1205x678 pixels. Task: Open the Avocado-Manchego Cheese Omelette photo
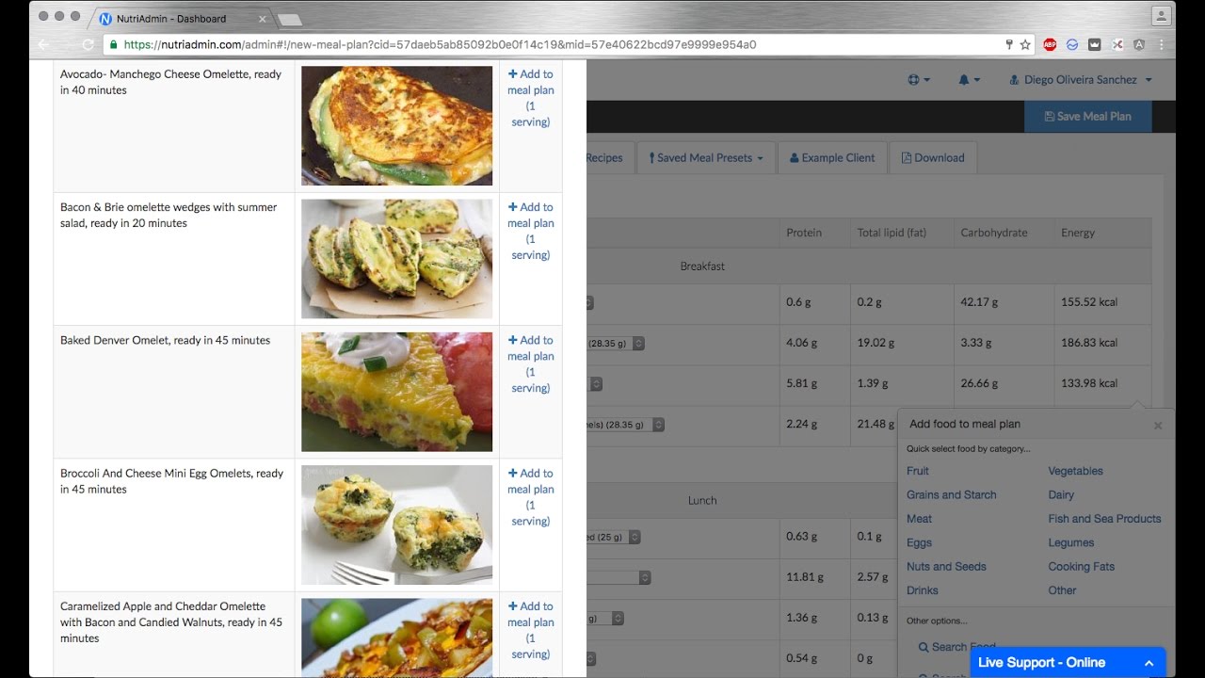pos(396,125)
